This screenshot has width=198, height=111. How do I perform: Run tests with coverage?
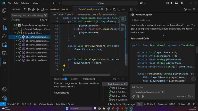point(38,9)
